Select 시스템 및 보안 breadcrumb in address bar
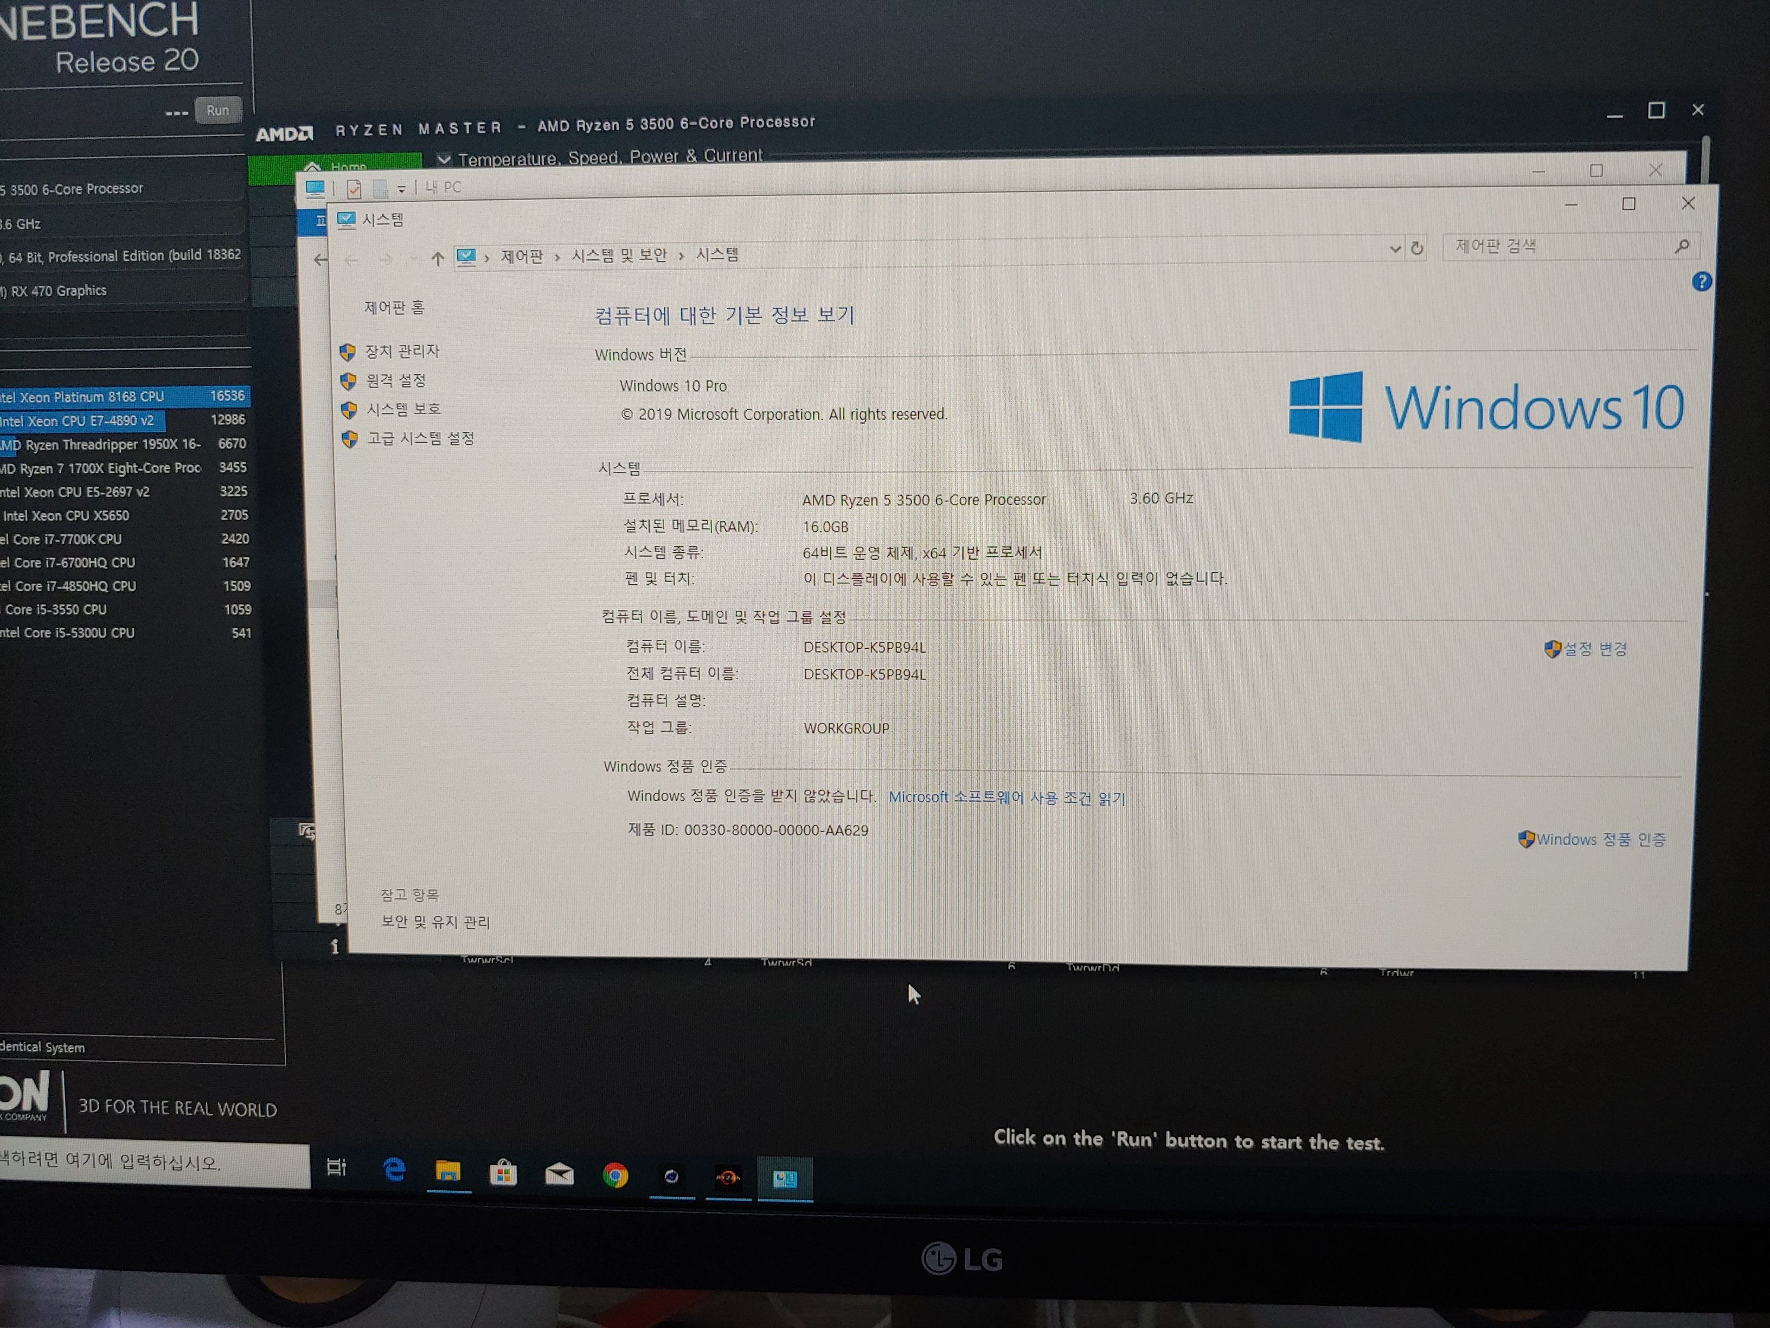This screenshot has width=1770, height=1328. [619, 256]
